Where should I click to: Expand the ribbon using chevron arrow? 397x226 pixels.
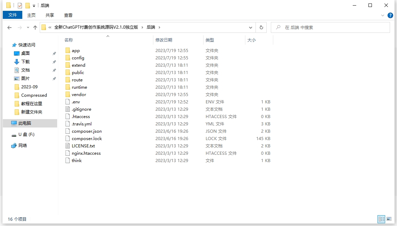coord(383,15)
